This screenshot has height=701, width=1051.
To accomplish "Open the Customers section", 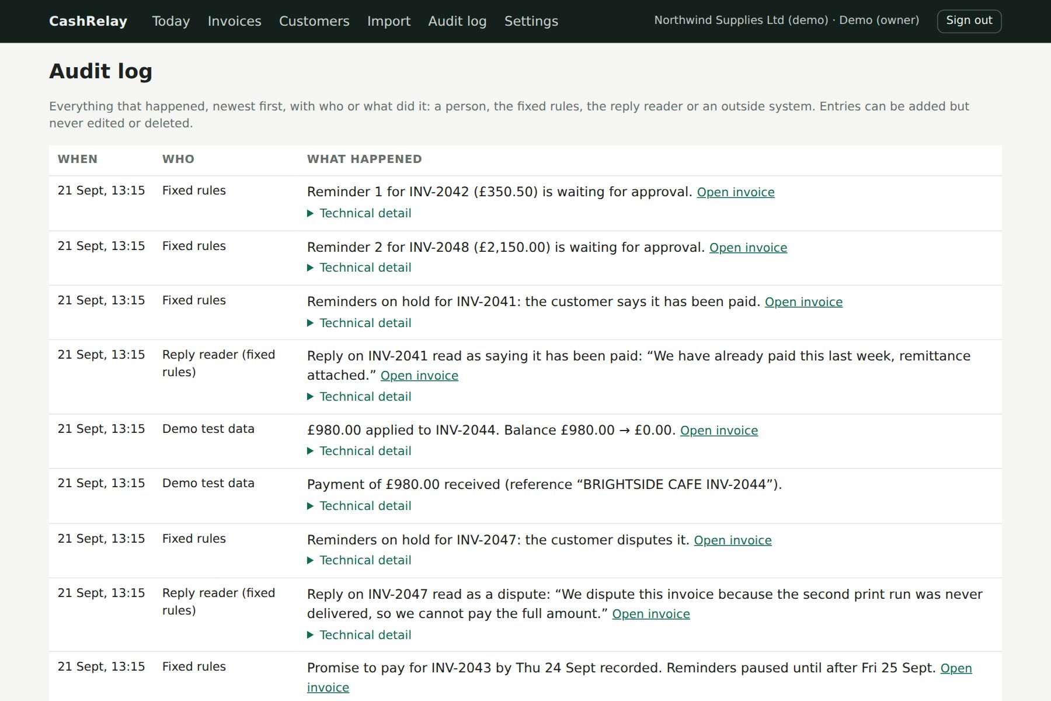I will pyautogui.click(x=314, y=21).
